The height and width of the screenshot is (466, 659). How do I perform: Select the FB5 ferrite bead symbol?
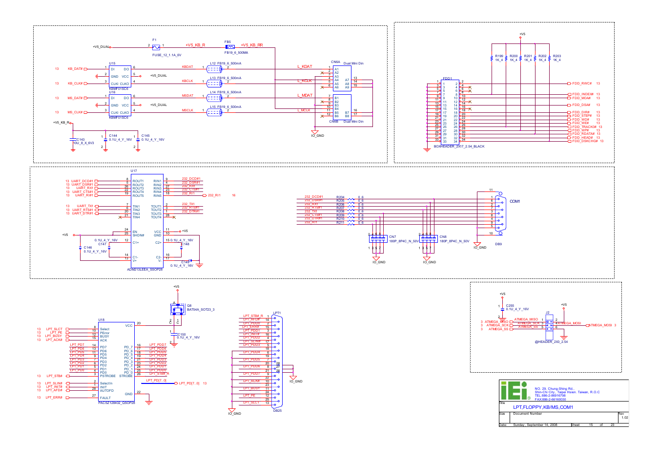230,47
